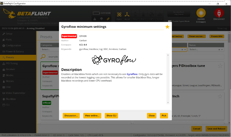Image resolution: width=231 pixels, height=137 pixels.
Task: Toggle Enable Expert Mode switch
Action: pos(170,21)
